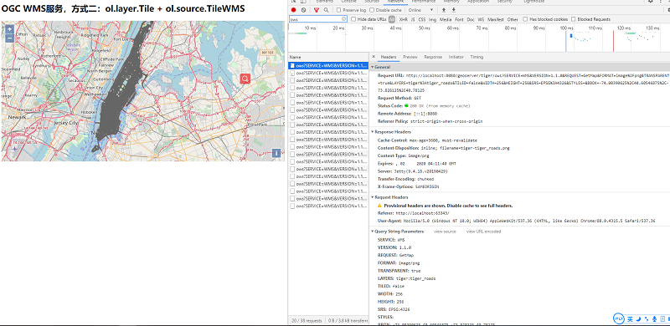Open the map attribution info button
This screenshot has width=670, height=326.
276,153
